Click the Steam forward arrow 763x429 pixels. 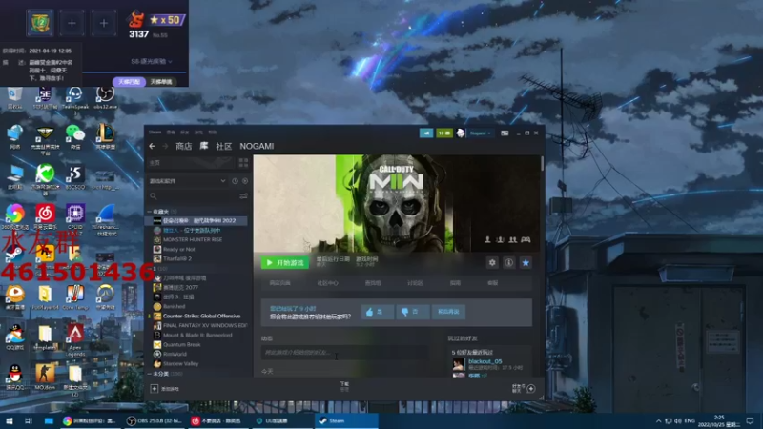point(165,146)
